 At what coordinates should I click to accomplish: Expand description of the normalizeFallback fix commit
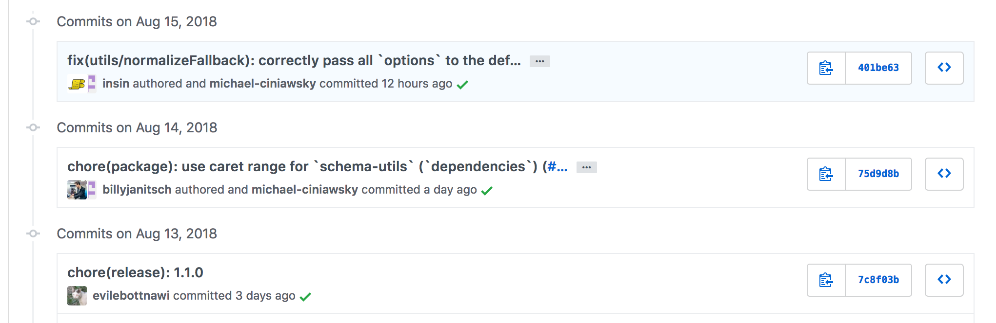point(539,61)
